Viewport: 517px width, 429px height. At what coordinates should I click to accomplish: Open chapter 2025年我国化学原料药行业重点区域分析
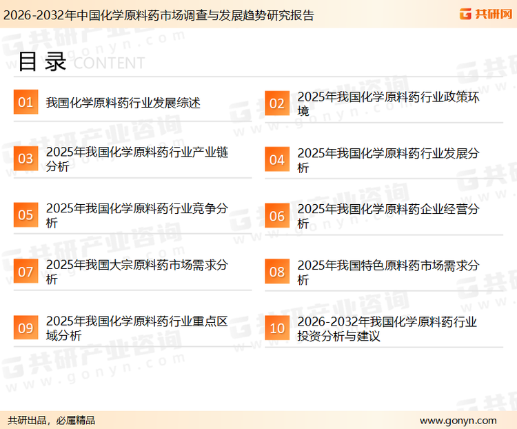[x=137, y=328]
